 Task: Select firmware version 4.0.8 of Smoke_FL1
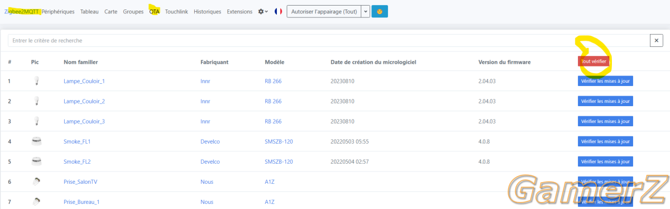point(485,141)
